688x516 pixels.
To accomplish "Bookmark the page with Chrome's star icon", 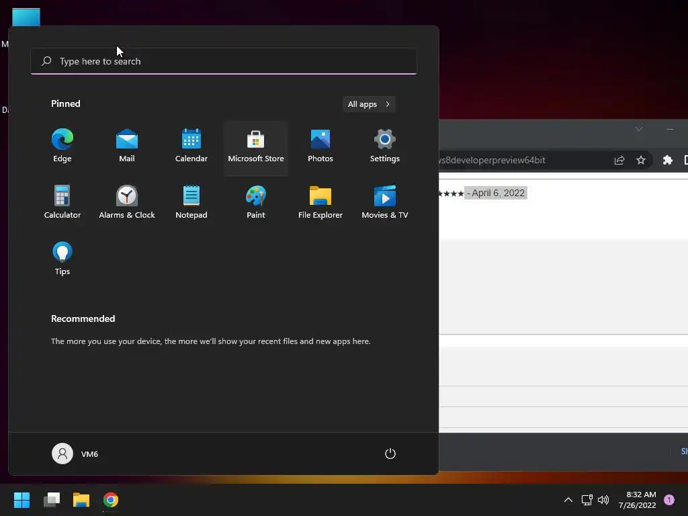I will point(640,160).
